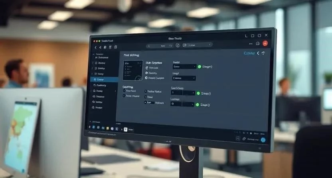Select the third radio option beside the preview
Screen dimensions: 332x178
146,78
